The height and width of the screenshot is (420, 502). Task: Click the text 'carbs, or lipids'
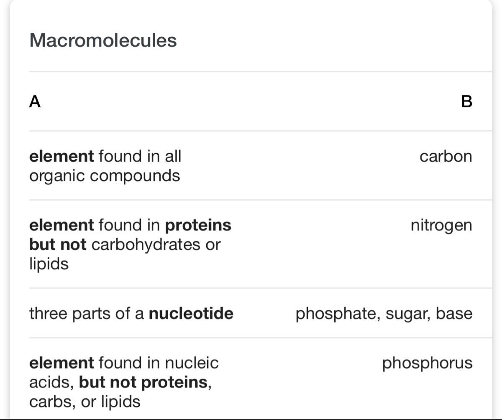click(85, 402)
